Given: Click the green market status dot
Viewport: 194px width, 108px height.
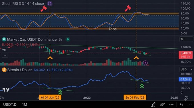Looking at the screenshot, I should 68,39.
